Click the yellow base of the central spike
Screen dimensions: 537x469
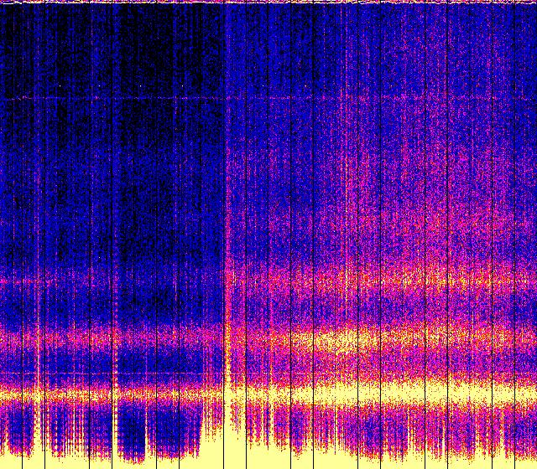coord(229,419)
